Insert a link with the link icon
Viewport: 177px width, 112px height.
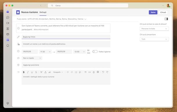click(90, 72)
